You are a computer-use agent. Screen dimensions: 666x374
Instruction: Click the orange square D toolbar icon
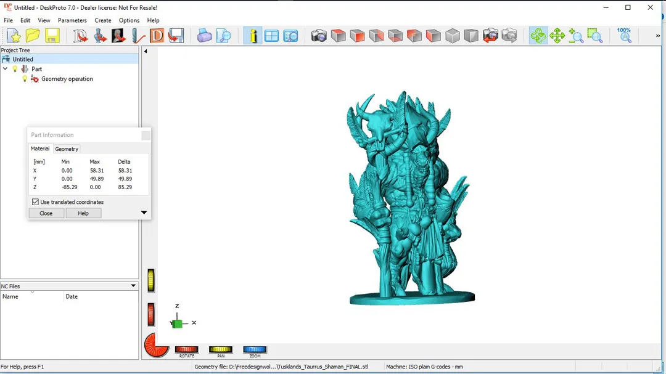pos(157,36)
